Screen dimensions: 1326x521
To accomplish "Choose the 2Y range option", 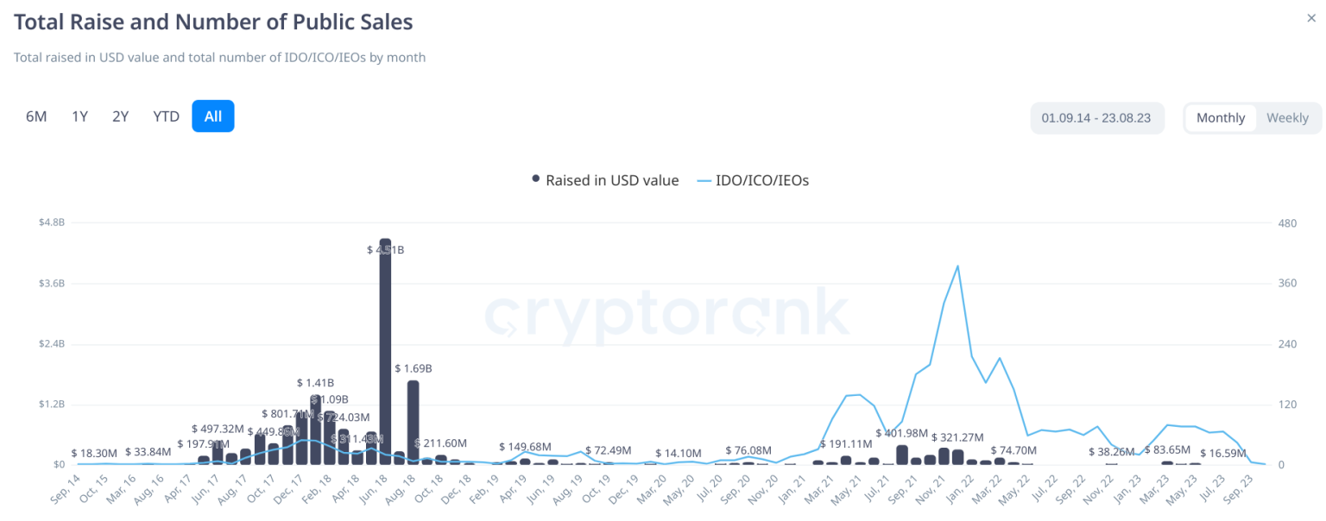I will point(120,116).
